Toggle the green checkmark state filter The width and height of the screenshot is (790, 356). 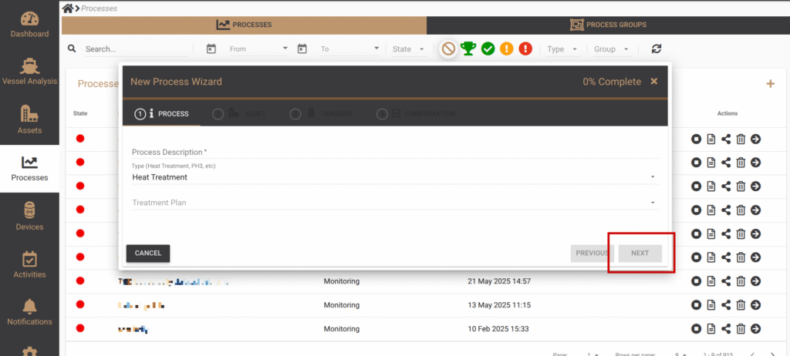coord(488,49)
